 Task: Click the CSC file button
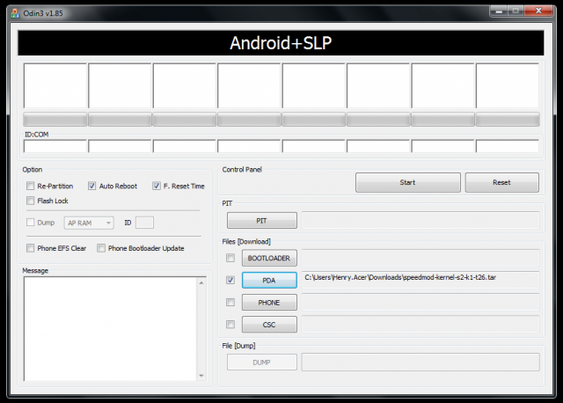[269, 325]
